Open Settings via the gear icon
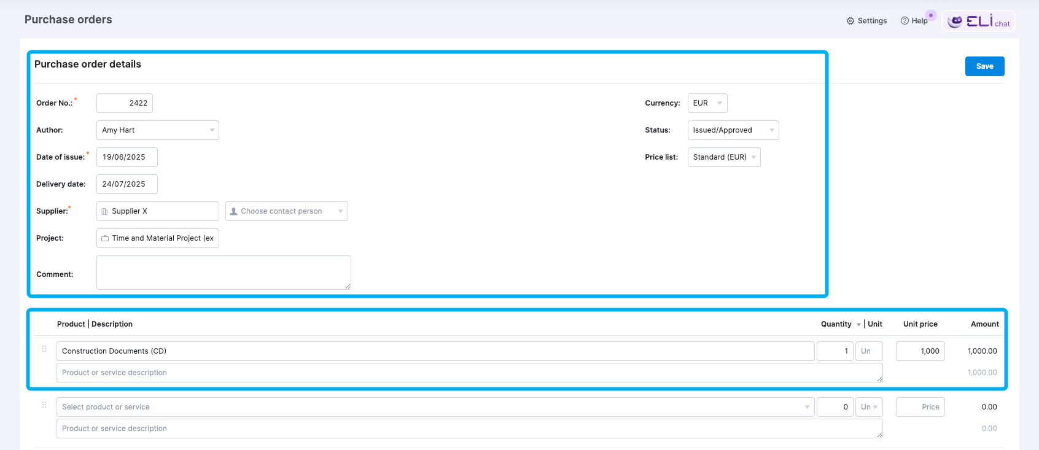The width and height of the screenshot is (1039, 450). click(x=850, y=21)
